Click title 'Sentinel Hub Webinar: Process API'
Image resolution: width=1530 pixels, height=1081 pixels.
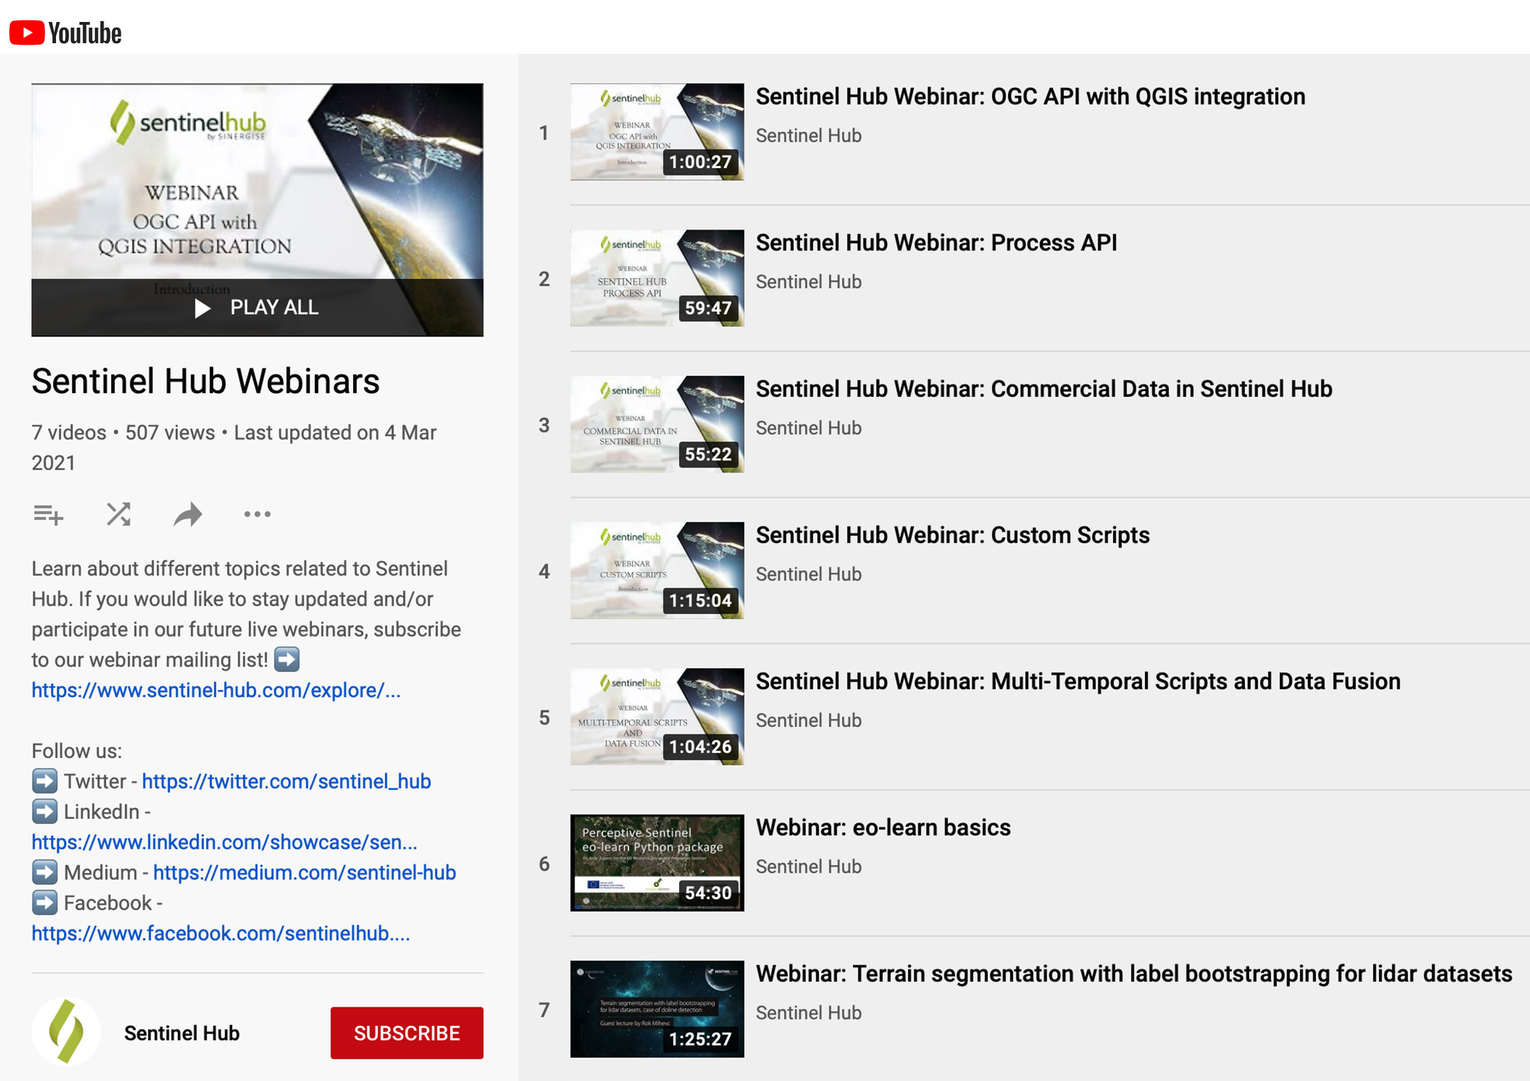(x=937, y=242)
